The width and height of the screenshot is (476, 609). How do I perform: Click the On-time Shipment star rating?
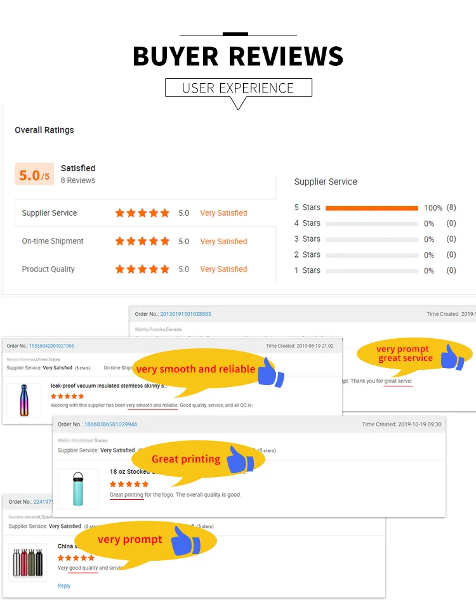(x=142, y=241)
